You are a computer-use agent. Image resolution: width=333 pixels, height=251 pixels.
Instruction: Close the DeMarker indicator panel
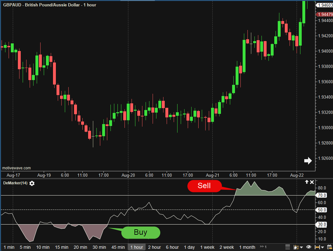click(312, 182)
